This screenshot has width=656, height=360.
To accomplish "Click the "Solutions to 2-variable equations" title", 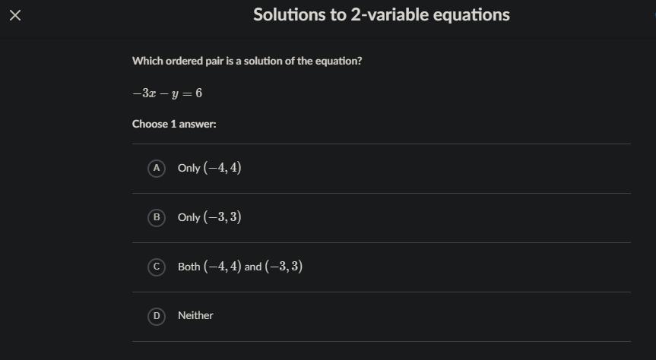I will tap(381, 15).
